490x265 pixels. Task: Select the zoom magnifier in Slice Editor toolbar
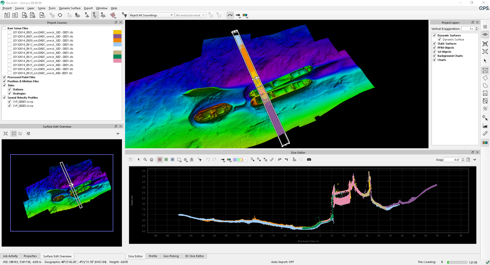point(145,160)
